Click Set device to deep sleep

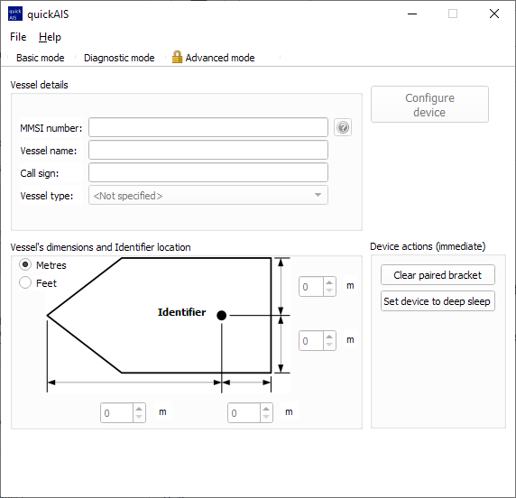click(438, 300)
